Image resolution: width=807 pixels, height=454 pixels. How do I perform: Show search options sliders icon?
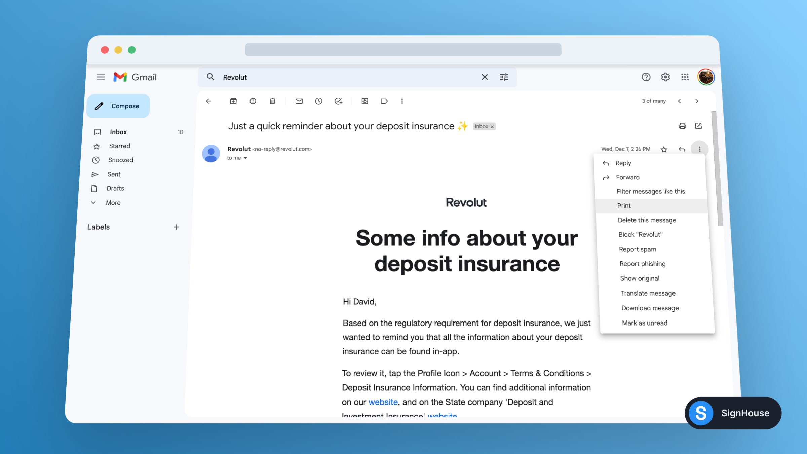[504, 77]
